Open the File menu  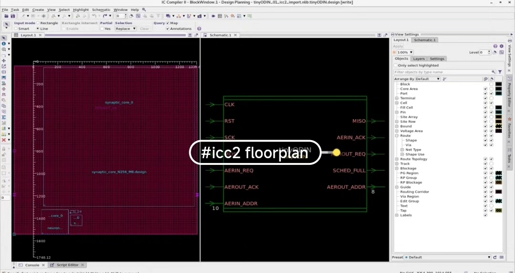(x=5, y=10)
